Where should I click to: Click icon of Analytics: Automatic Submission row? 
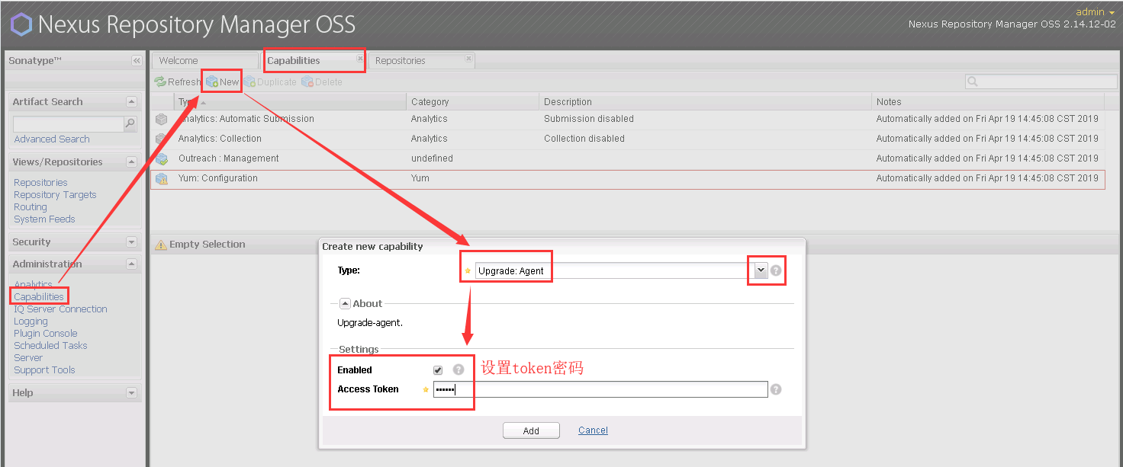161,119
